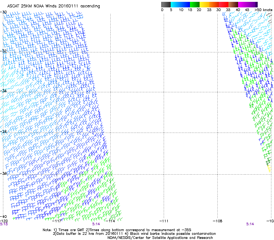Click the ASCAT 25KM NOAA Winds title
The image size is (274, 240).
pyautogui.click(x=53, y=6)
